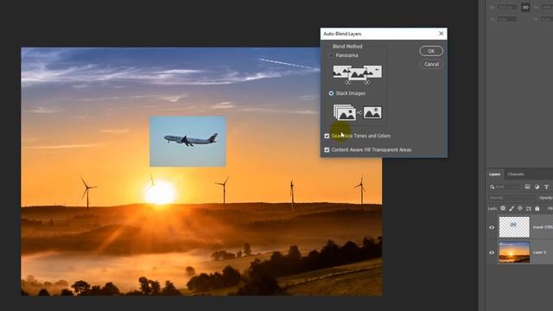
Task: Prevent artboard auto-nesting lock icon
Action: [x=528, y=208]
